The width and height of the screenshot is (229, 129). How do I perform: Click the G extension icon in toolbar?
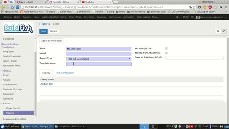click(221, 7)
